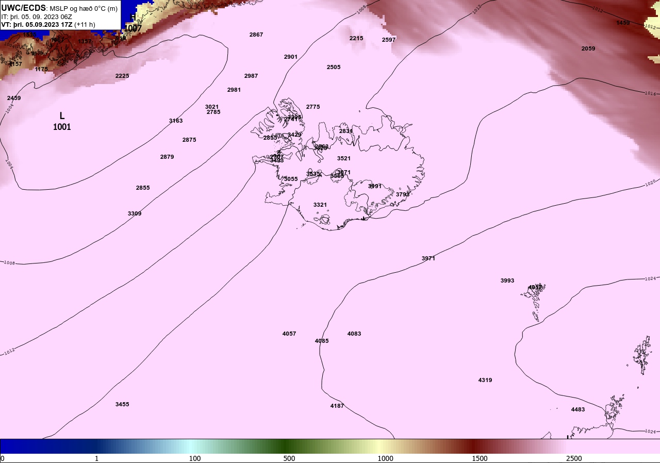The width and height of the screenshot is (660, 463).
Task: Select the freezing level value 2901
Action: pos(291,57)
